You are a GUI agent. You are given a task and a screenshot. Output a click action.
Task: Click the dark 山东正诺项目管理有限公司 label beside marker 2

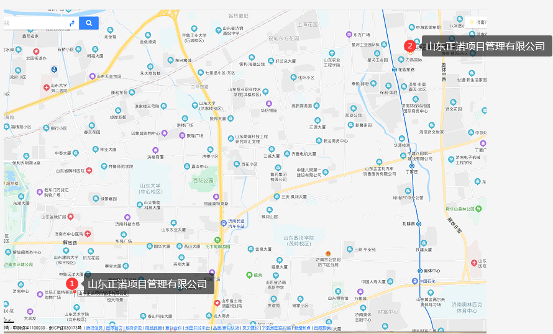coord(486,46)
